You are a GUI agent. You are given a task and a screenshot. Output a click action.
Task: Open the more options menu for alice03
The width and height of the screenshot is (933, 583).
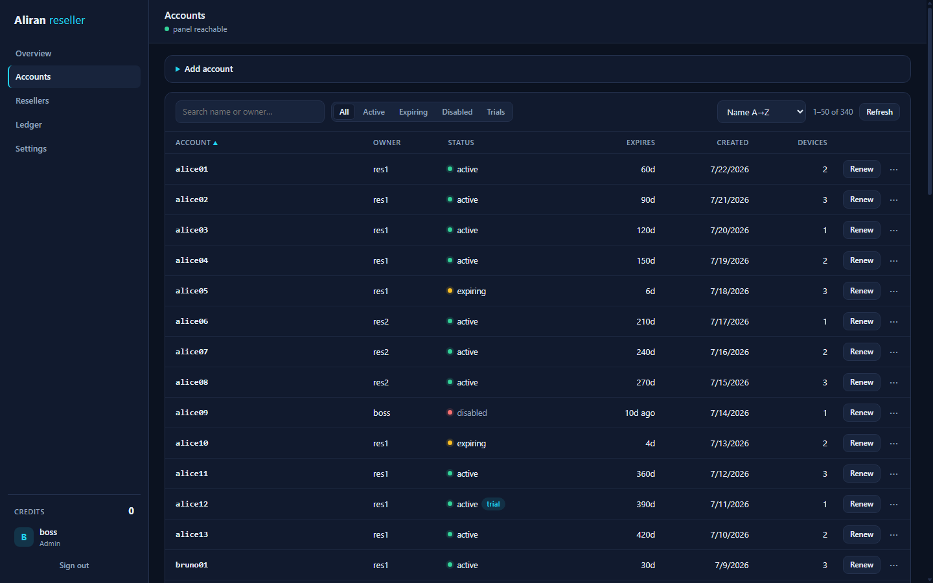point(894,230)
